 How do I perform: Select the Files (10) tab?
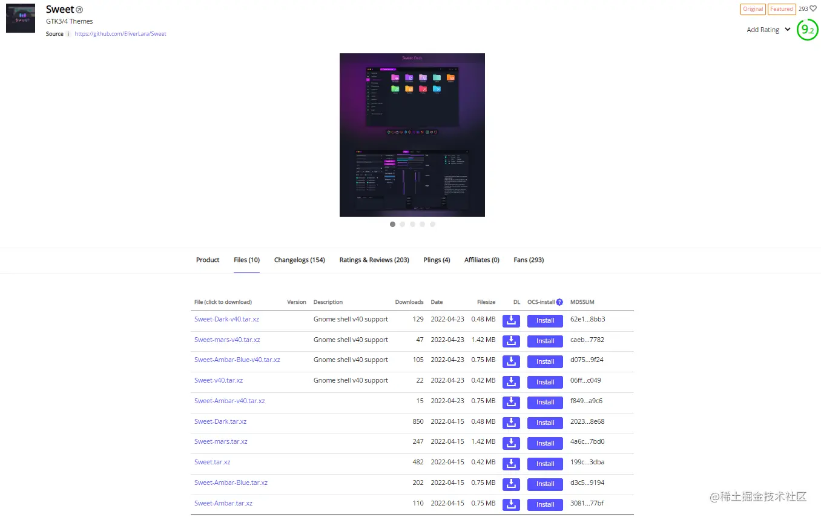click(x=246, y=260)
